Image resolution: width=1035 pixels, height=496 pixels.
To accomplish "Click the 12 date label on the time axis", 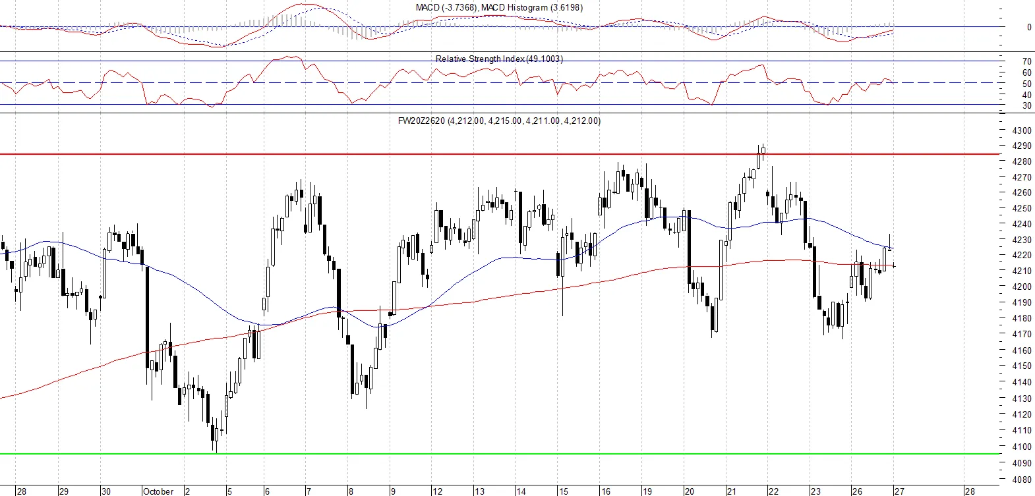I will [x=437, y=491].
